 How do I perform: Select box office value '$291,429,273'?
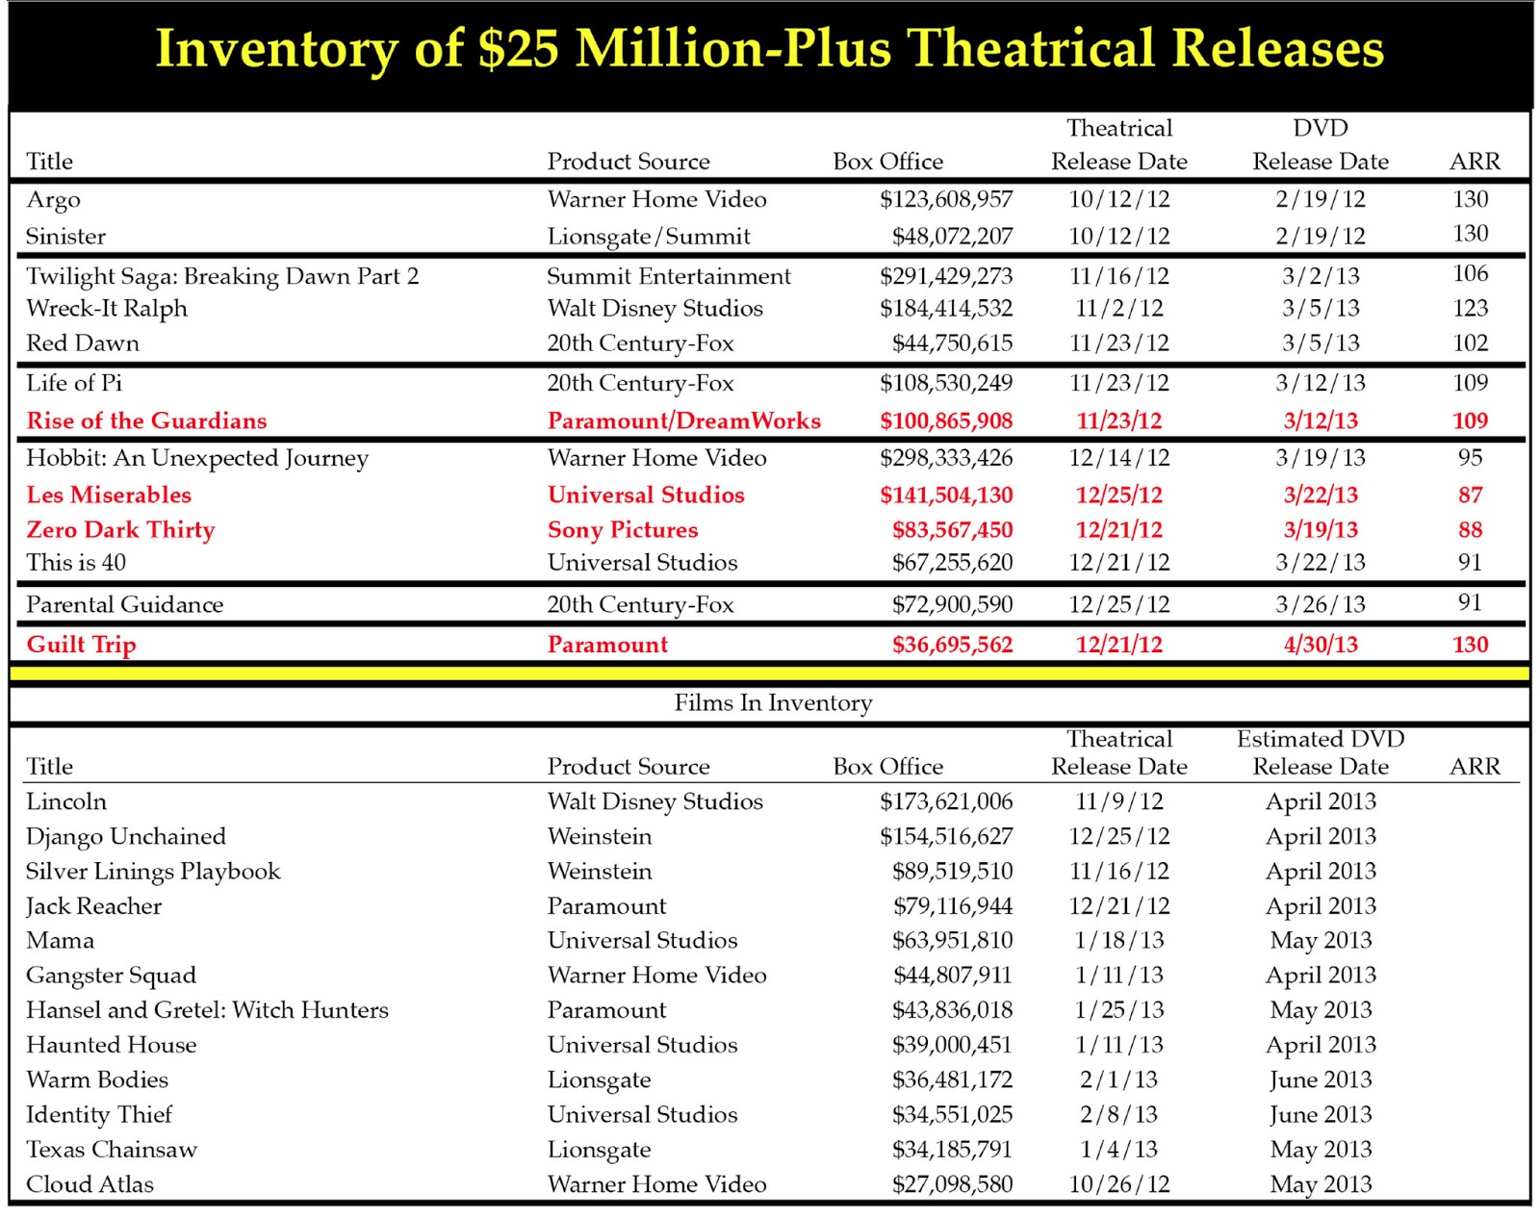[x=946, y=276]
